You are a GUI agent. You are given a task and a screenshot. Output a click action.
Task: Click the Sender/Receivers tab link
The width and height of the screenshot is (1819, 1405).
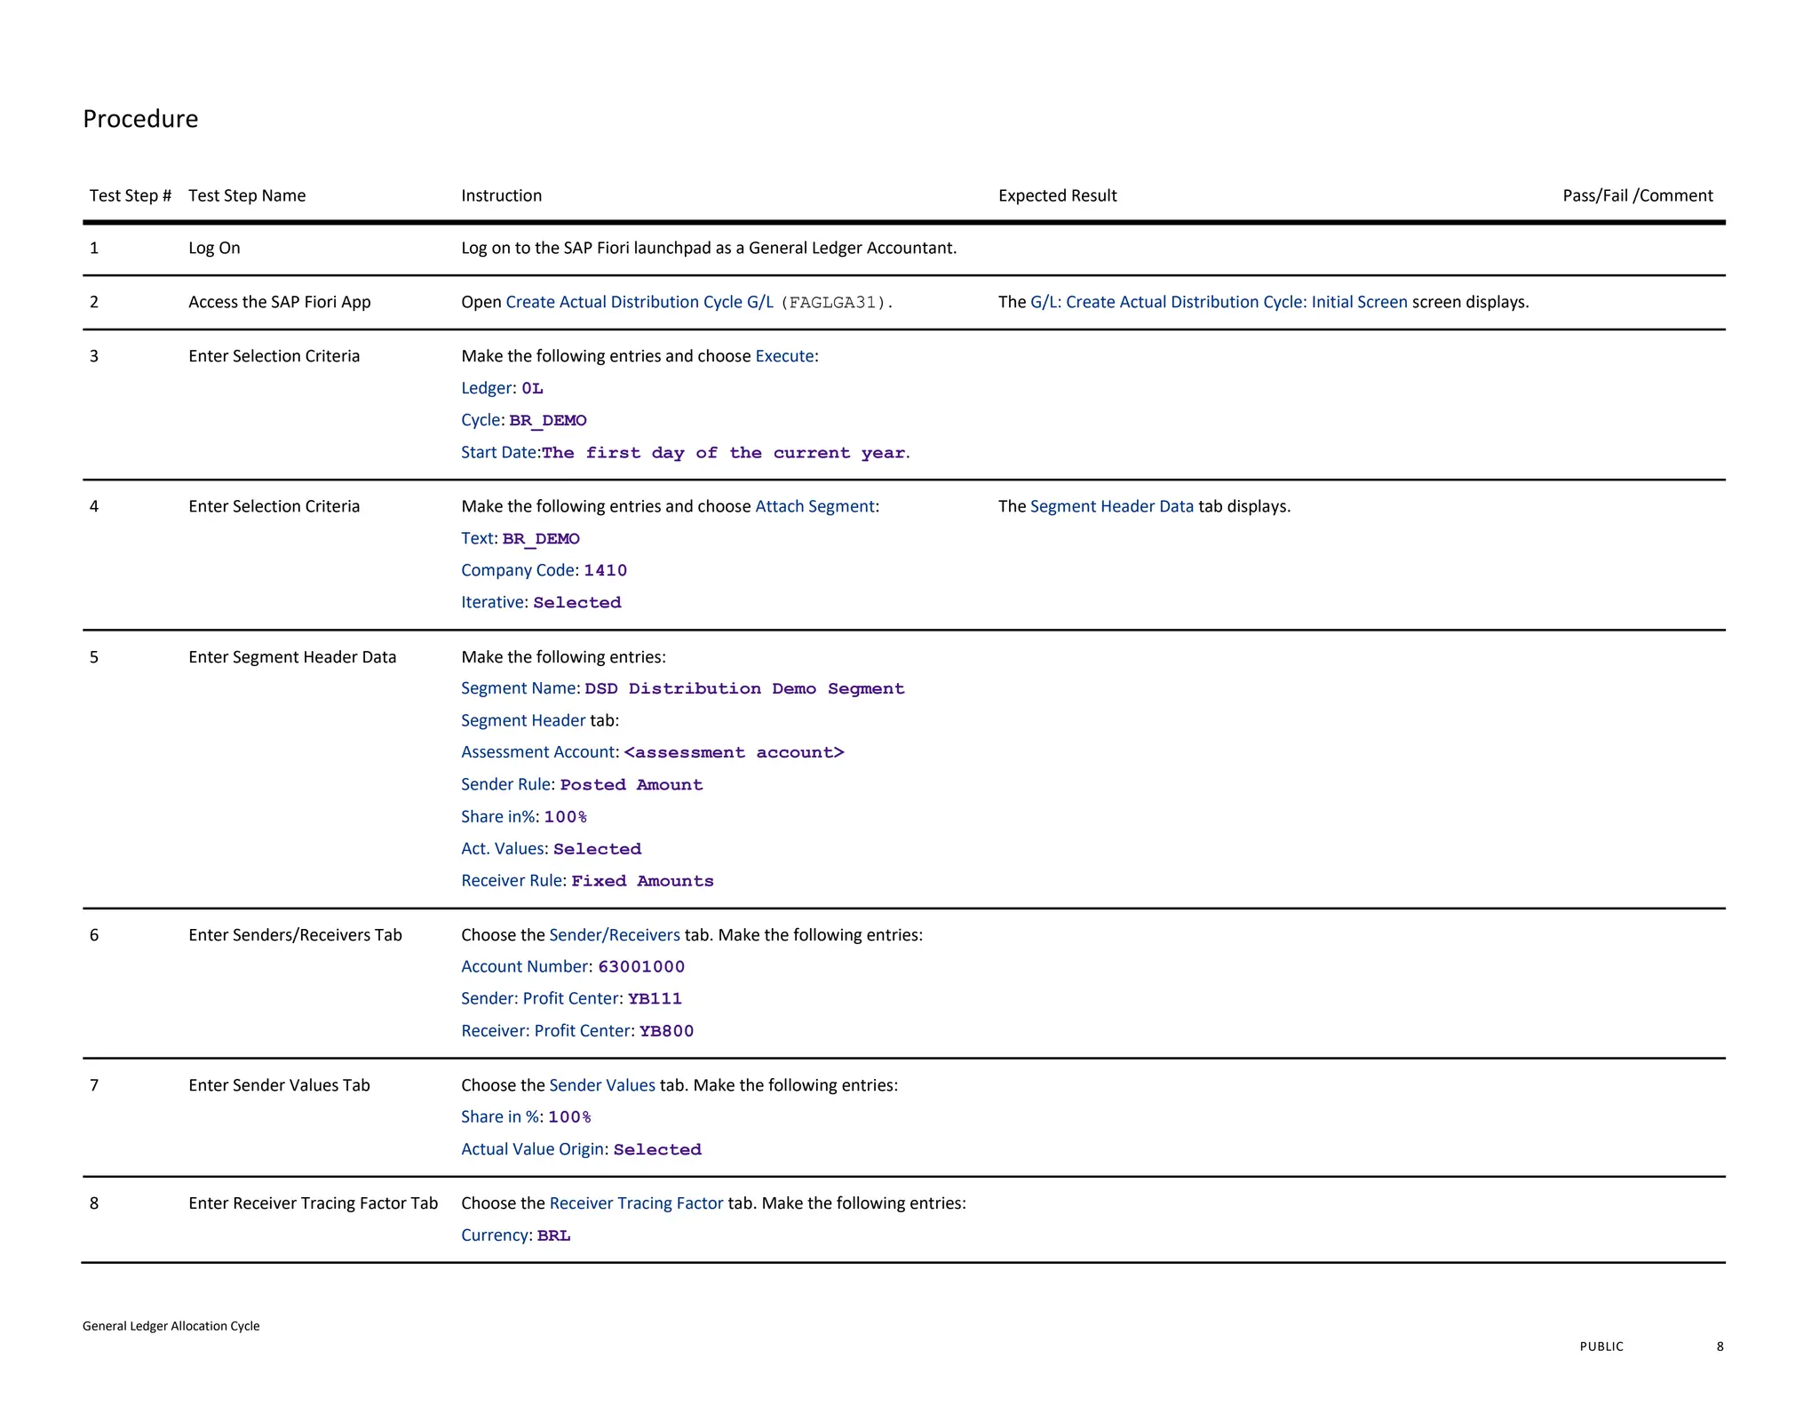point(615,935)
